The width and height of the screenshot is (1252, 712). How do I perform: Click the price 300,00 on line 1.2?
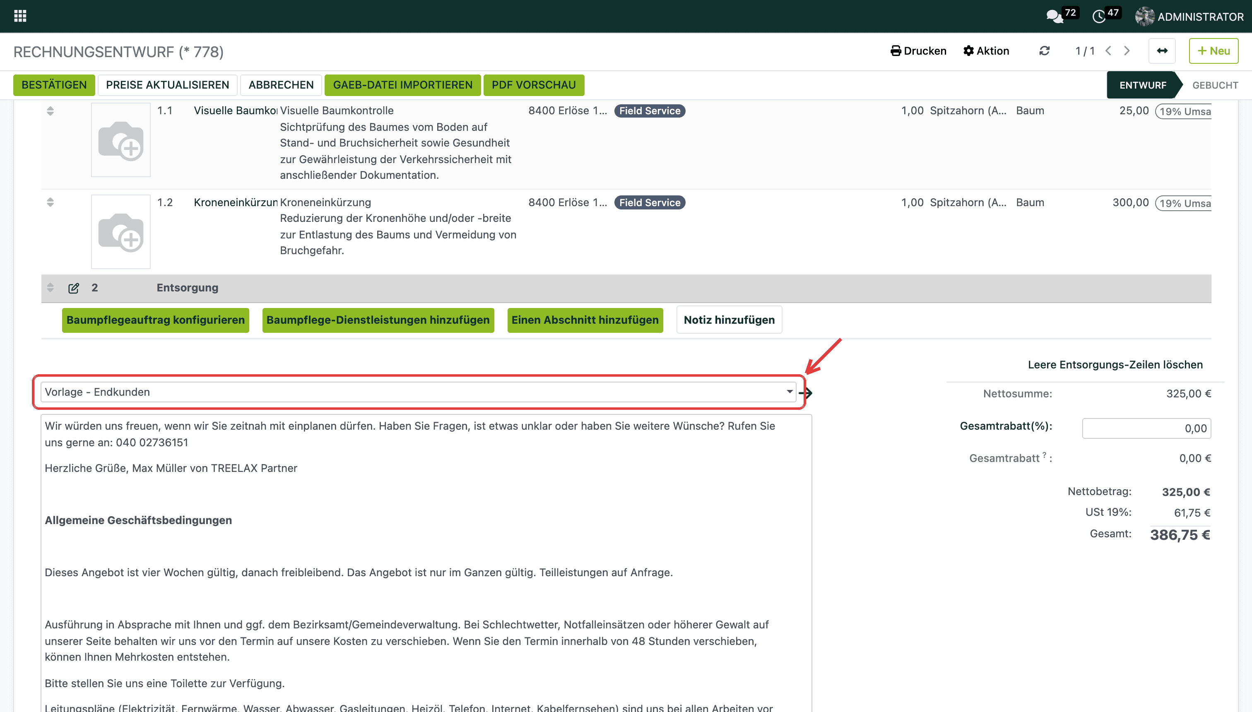[x=1130, y=202]
